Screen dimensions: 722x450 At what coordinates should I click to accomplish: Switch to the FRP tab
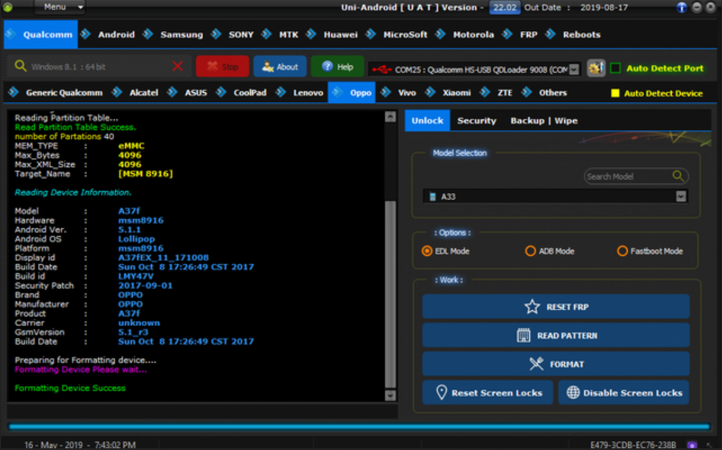528,35
